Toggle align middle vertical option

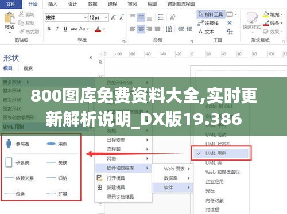click(x=141, y=17)
